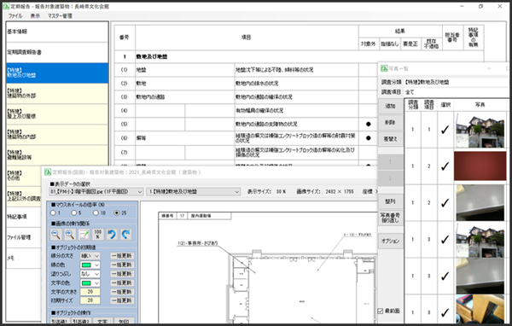
Task: Click the green arrow image edit icon
Action: (x=84, y=234)
